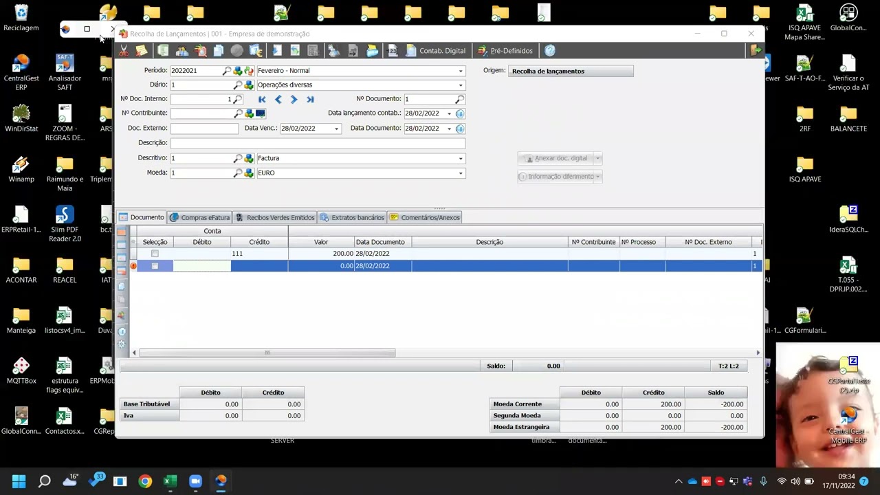Click the Recolha de lançamentos origem button
Screen dimensions: 880x495
(571, 71)
